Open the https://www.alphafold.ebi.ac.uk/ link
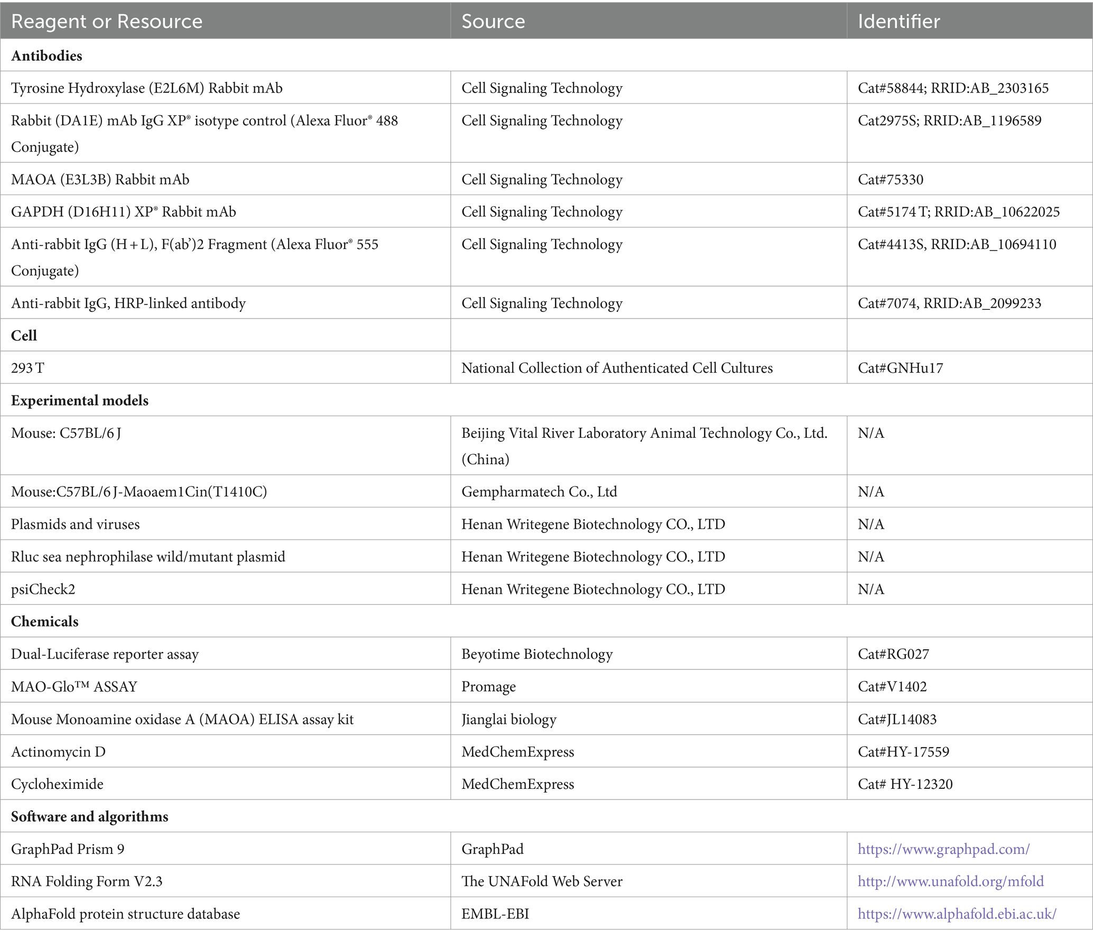 tap(957, 914)
